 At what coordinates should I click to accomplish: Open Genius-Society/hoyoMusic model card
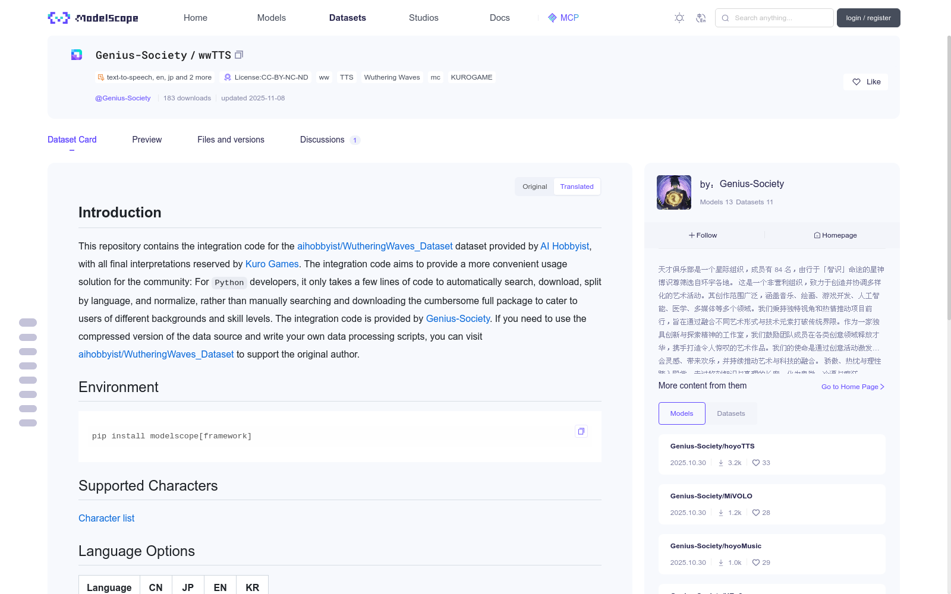[771, 554]
